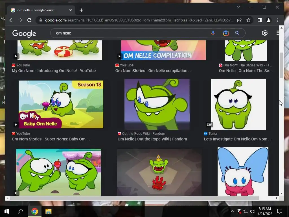
Task: Open the Google apps grid
Action: point(278,33)
